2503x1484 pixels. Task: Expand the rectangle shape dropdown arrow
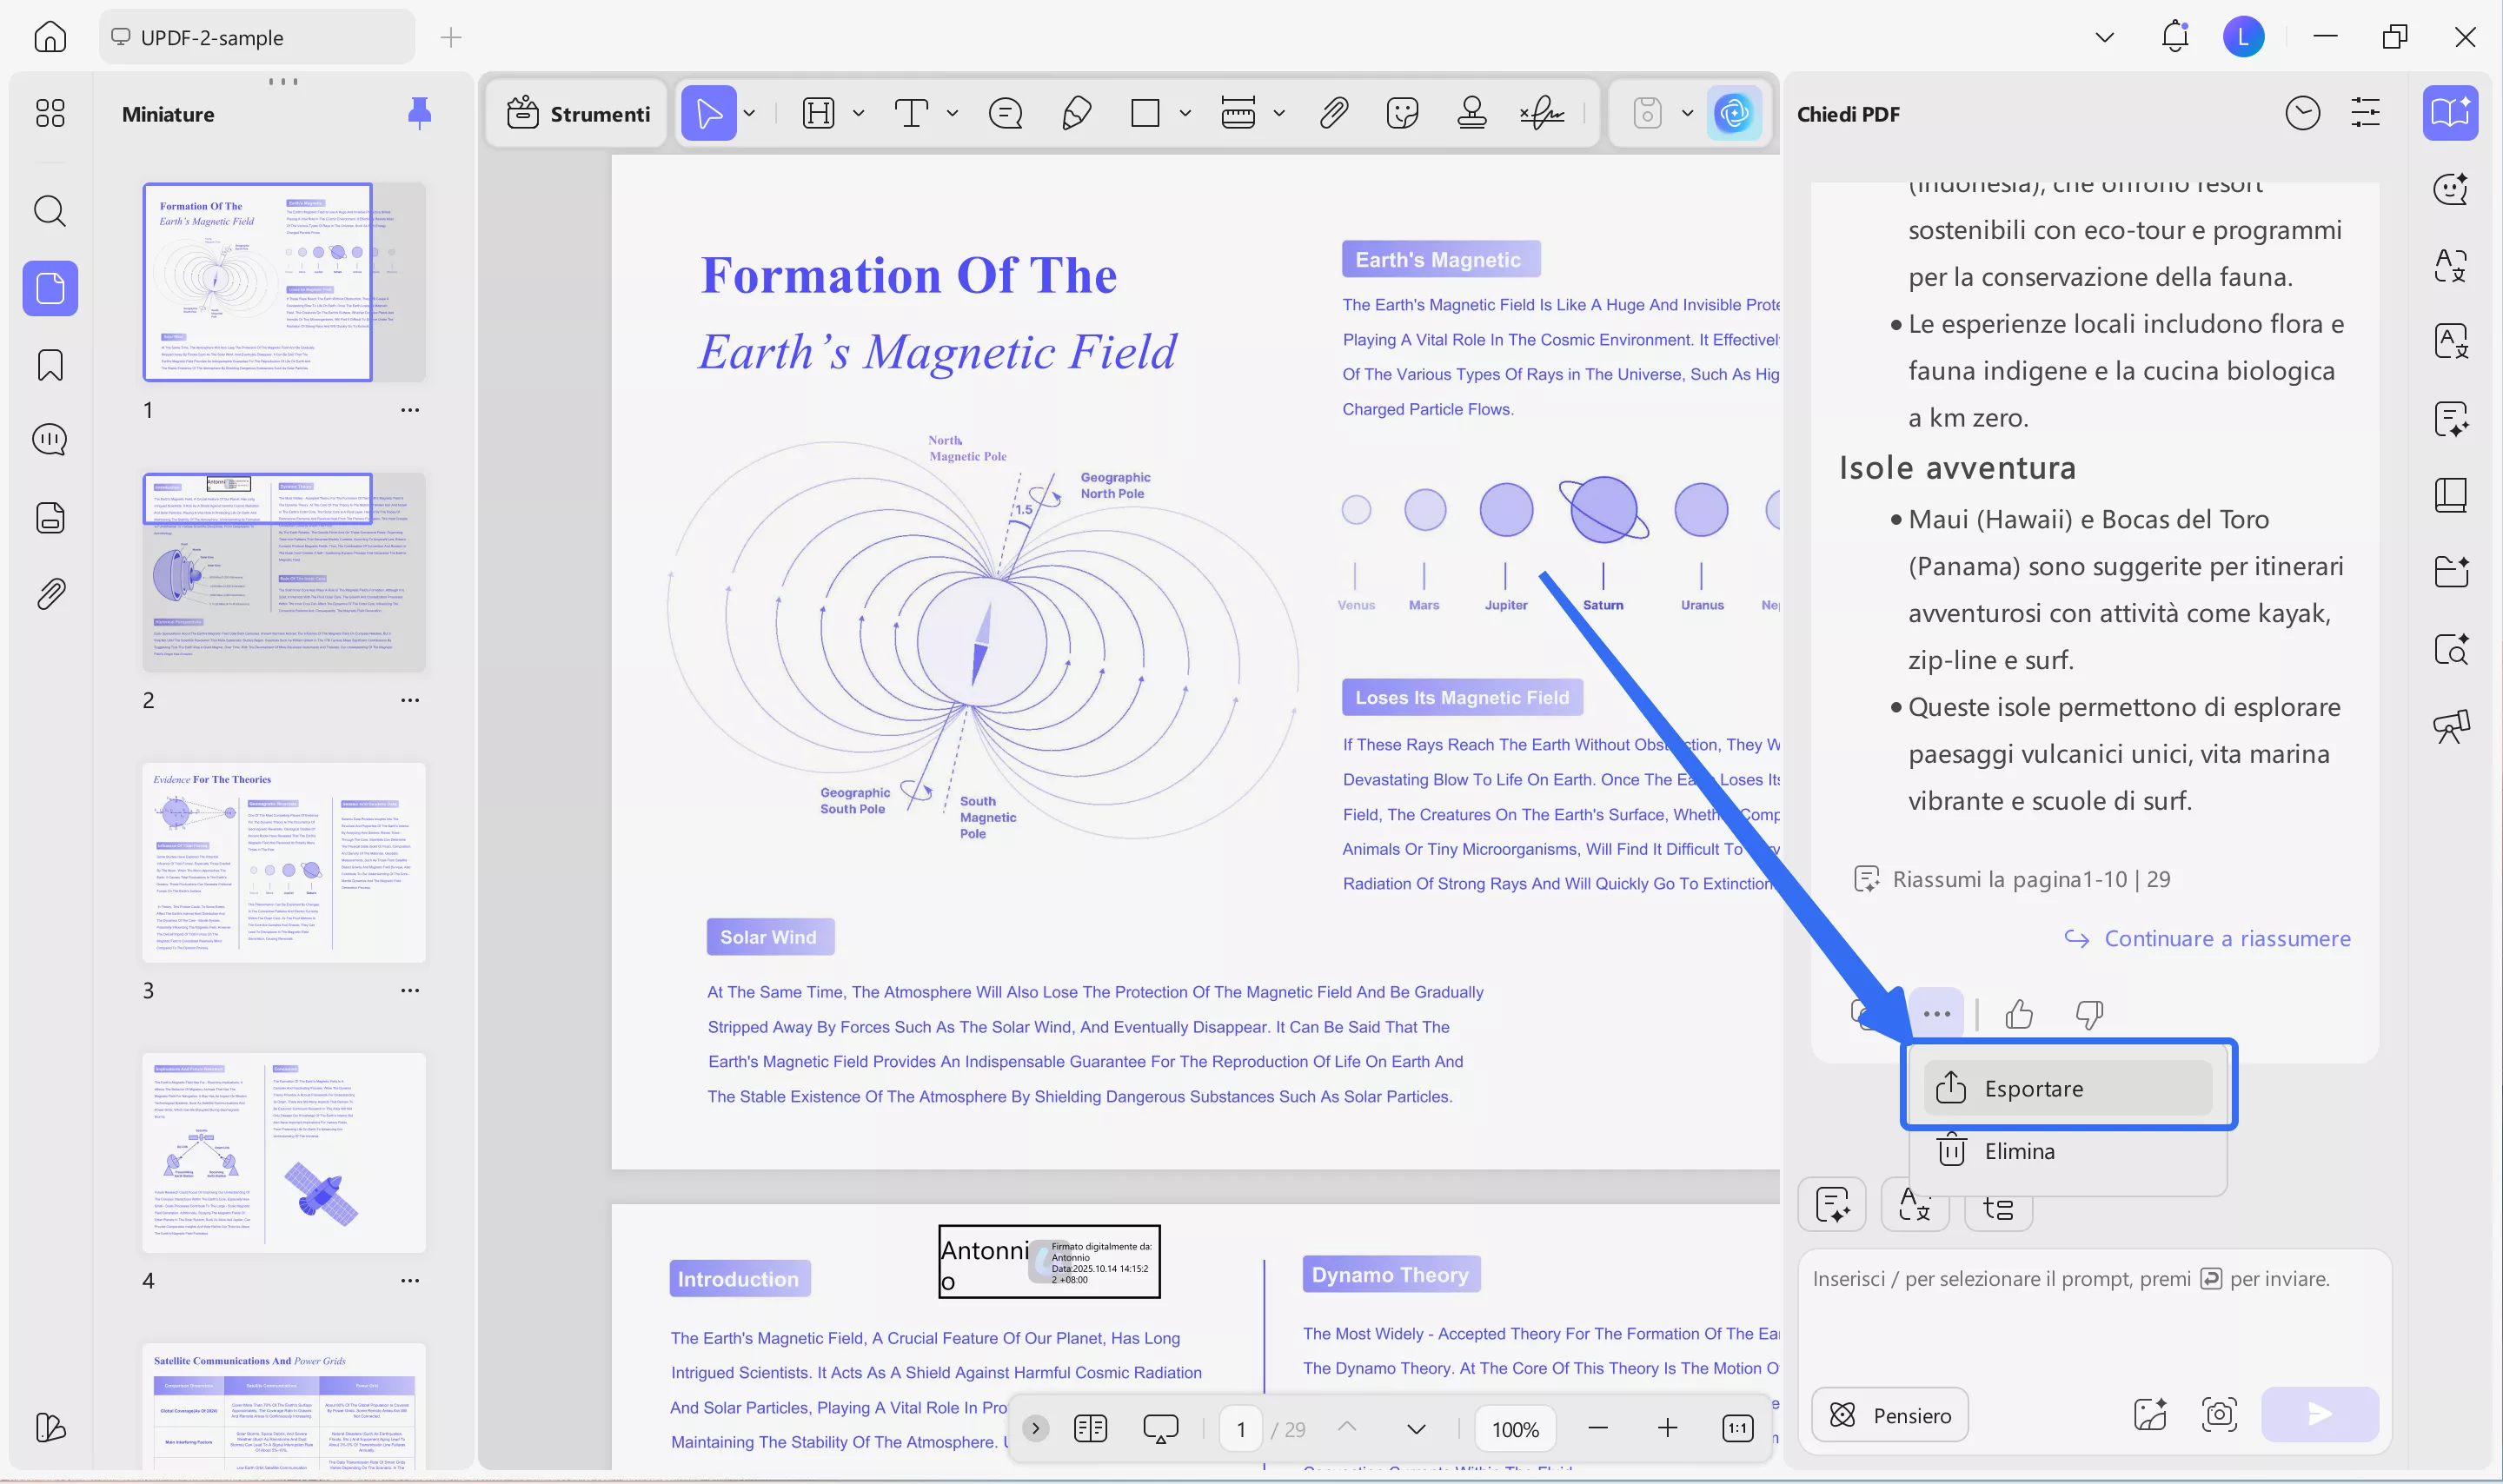[1185, 113]
